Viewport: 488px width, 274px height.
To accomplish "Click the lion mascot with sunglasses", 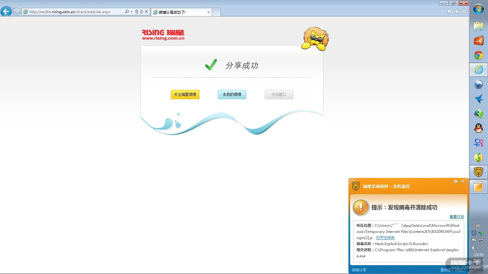I will point(315,38).
